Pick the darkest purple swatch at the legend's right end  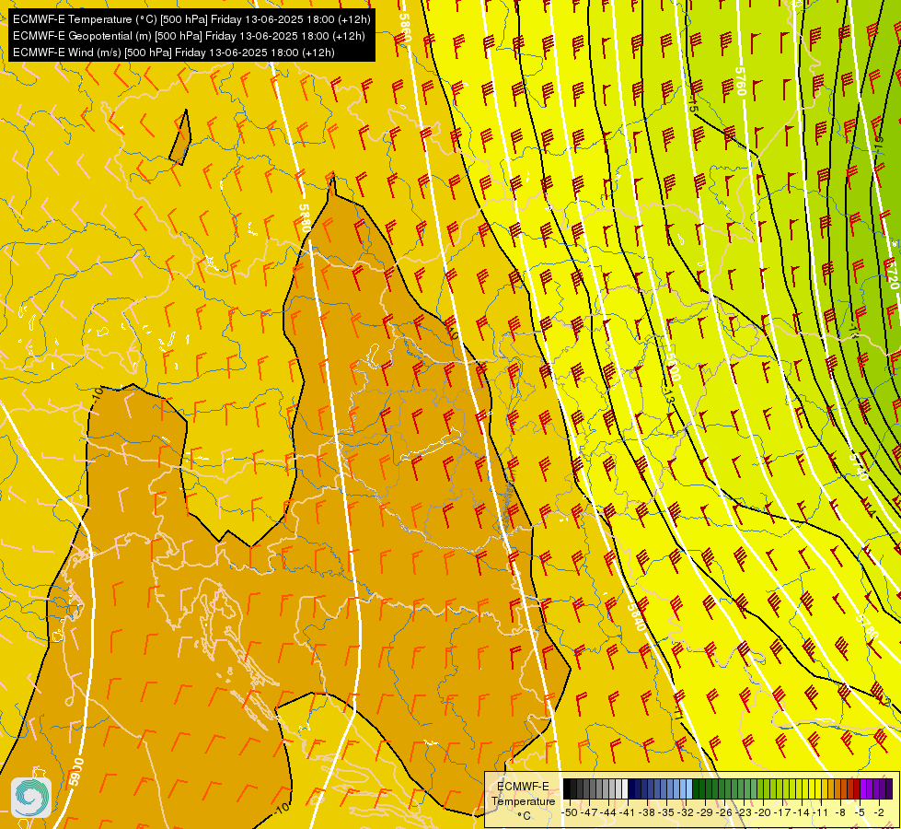point(889,788)
